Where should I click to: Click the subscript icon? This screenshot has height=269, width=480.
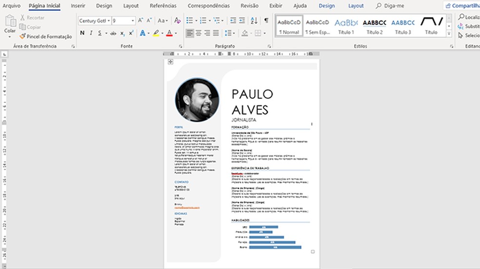[122, 33]
